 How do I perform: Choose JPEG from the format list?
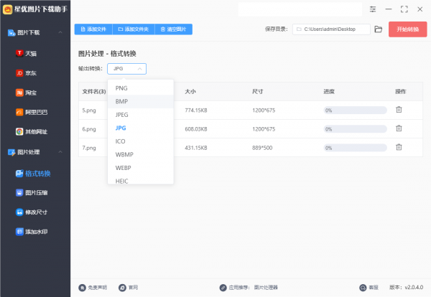pyautogui.click(x=141, y=115)
